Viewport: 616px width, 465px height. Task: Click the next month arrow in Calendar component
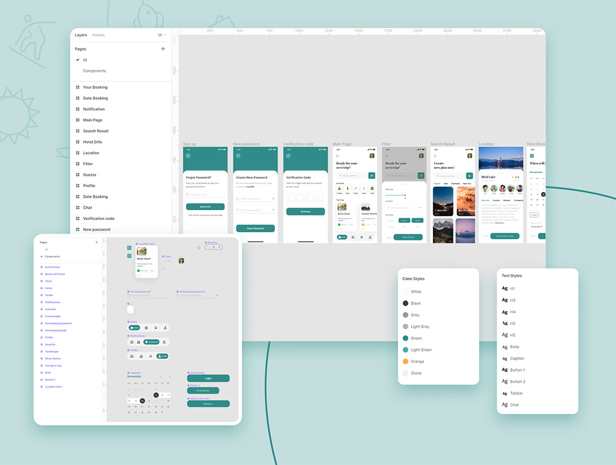[169, 377]
